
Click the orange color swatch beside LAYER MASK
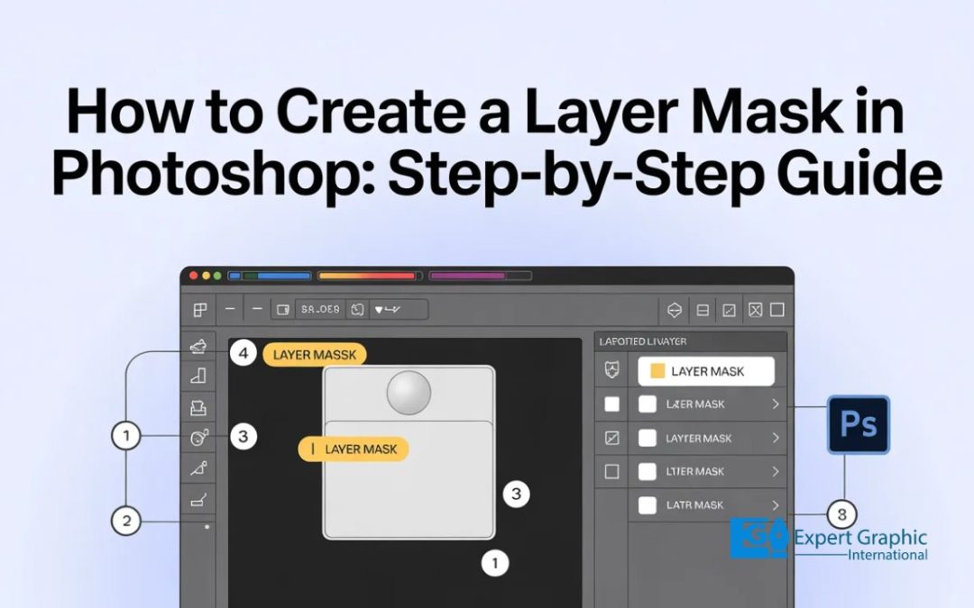[x=657, y=370]
